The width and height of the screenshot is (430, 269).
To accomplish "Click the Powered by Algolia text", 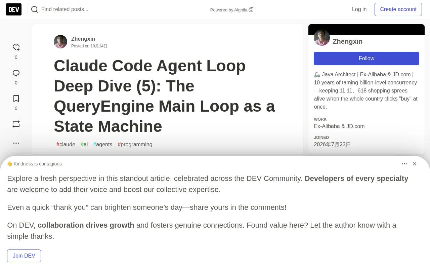I will click(229, 10).
